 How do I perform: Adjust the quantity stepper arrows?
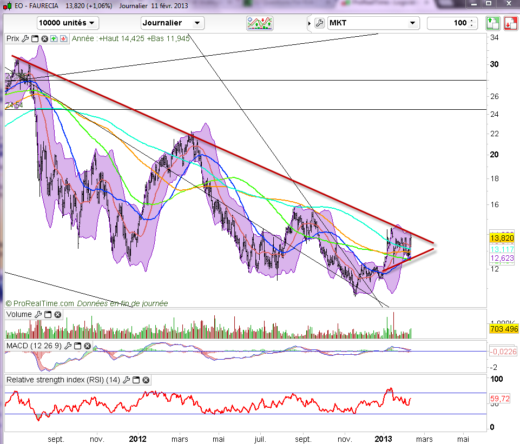[472, 23]
